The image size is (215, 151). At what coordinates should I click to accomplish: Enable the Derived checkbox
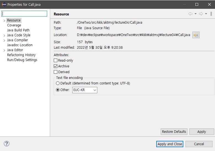[55, 72]
